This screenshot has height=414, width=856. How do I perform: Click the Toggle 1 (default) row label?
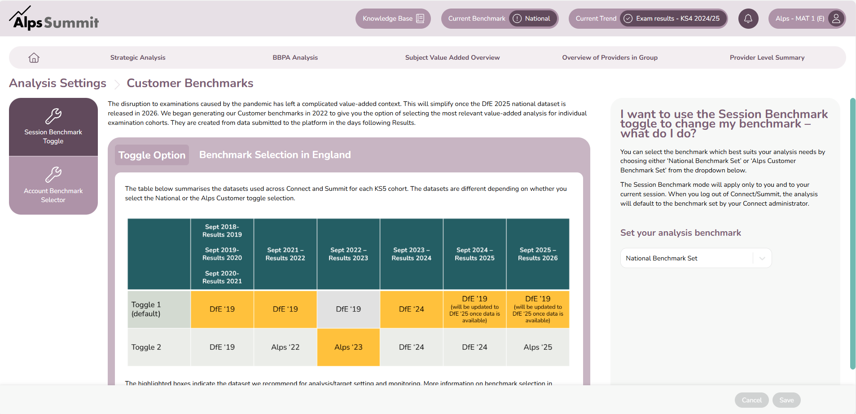coord(159,309)
